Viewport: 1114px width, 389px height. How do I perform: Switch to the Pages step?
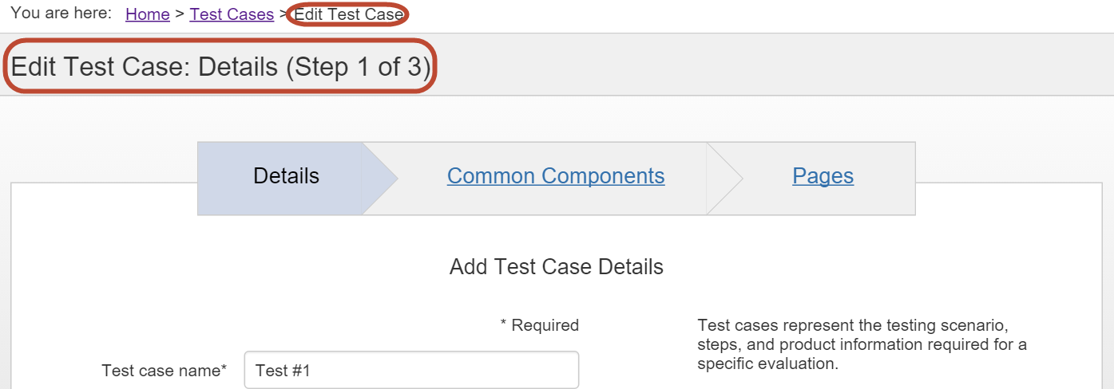pyautogui.click(x=823, y=176)
